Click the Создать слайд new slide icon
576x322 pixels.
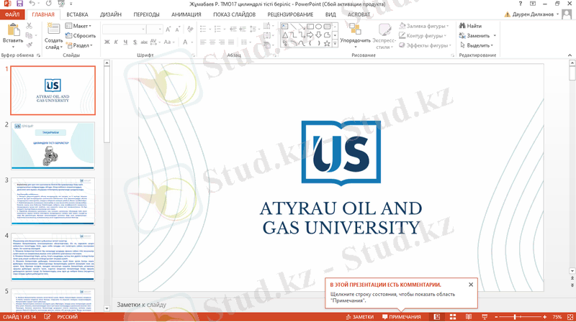click(x=53, y=29)
